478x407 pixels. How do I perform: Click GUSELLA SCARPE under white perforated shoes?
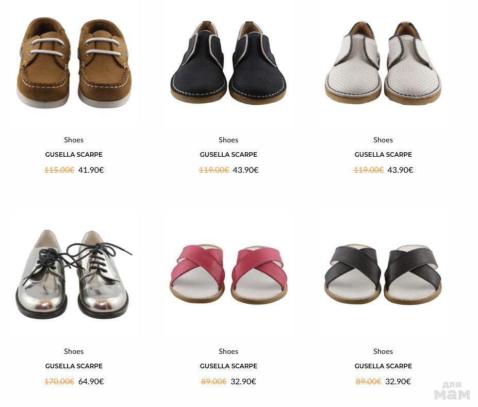point(383,155)
